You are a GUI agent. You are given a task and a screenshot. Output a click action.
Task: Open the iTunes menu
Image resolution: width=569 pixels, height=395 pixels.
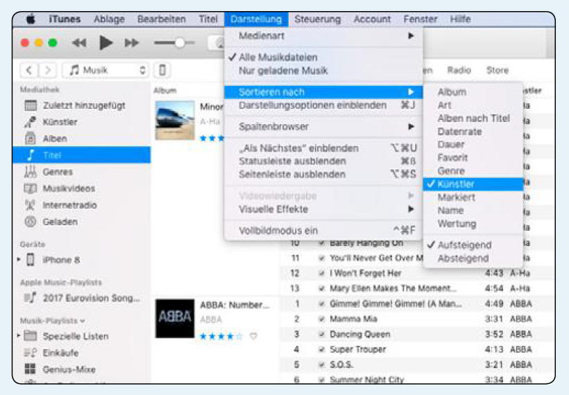[x=65, y=19]
